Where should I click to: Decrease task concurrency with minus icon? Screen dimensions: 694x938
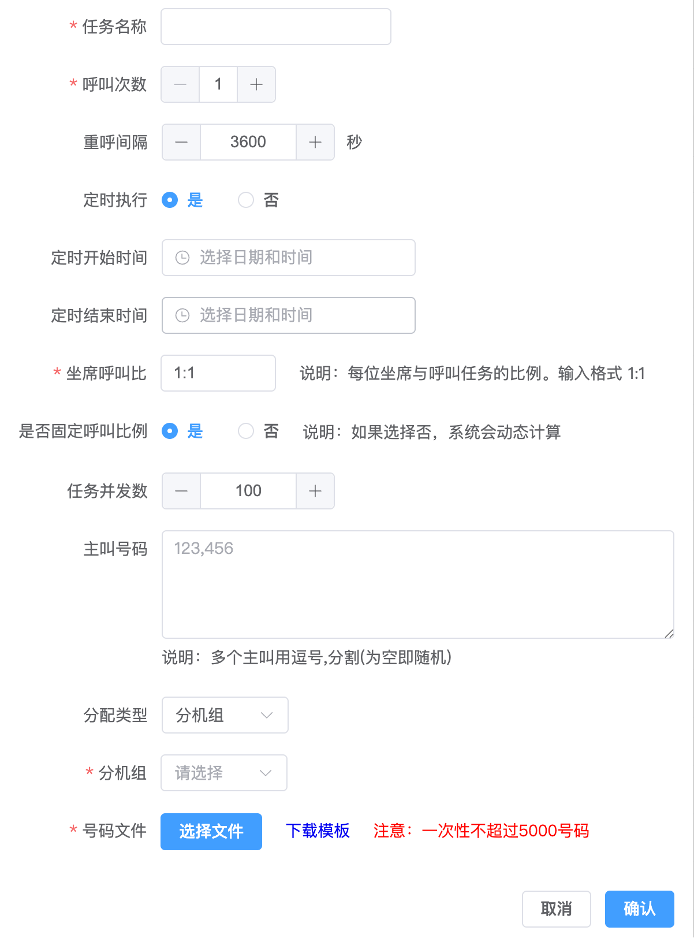pos(181,491)
